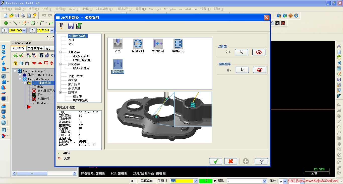Redo the last undone action
The width and height of the screenshot is (343, 184).
pos(50,16)
